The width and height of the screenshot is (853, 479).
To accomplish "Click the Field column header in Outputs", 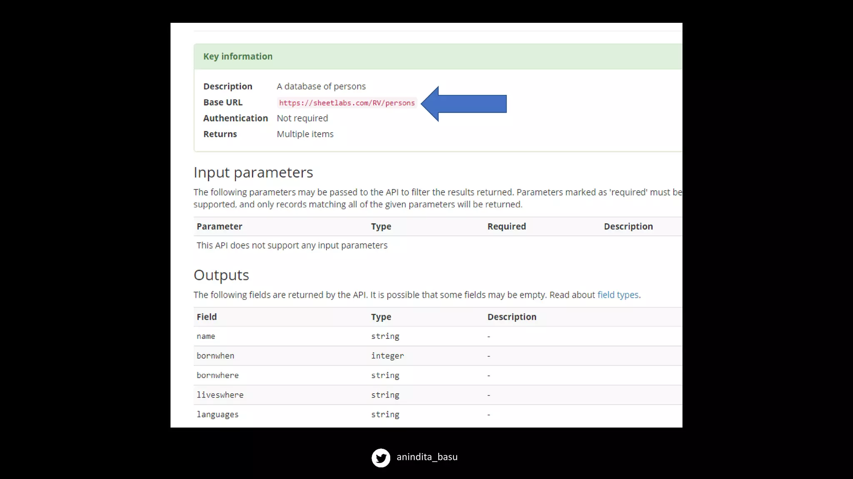I will [x=207, y=317].
